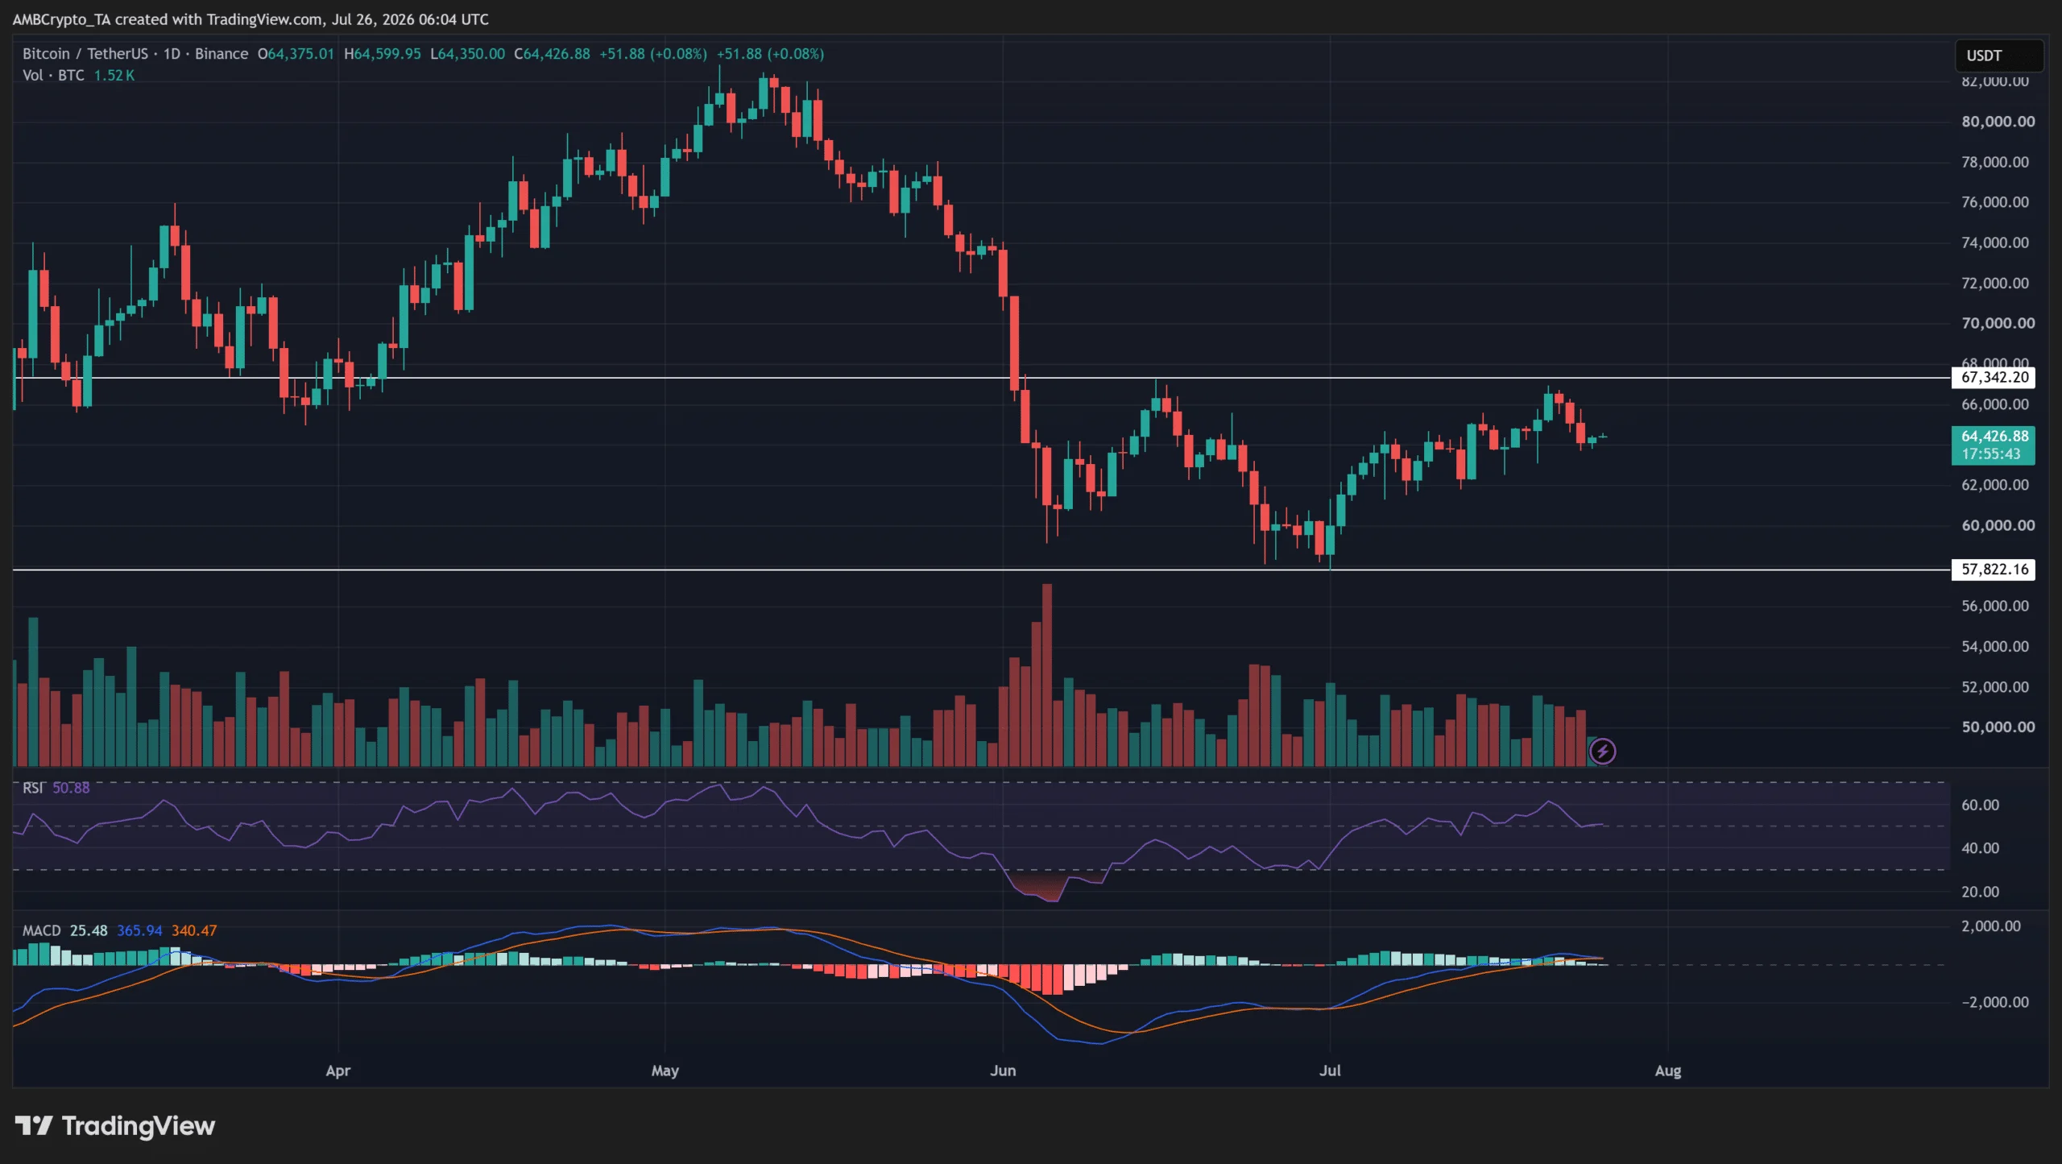Click the current price label 64,426.88
Screen dimensions: 2062x1164
click(x=1994, y=436)
